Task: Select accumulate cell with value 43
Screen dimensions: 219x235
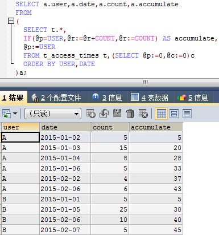Action: [x=156, y=189]
